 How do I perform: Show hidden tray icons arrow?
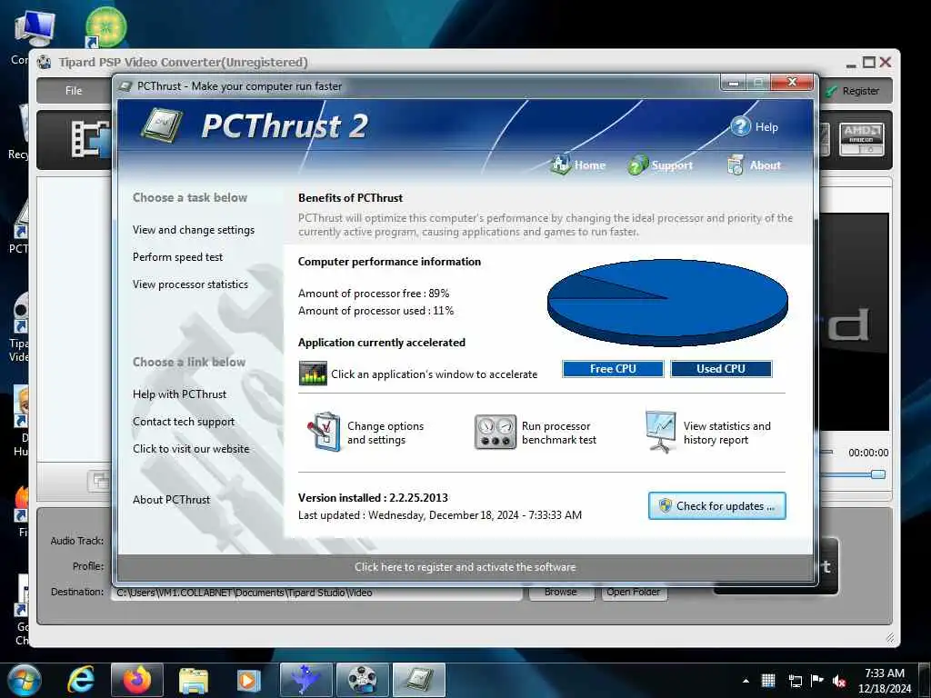[746, 681]
